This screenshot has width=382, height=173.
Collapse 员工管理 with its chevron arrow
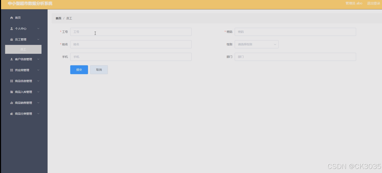pos(38,40)
